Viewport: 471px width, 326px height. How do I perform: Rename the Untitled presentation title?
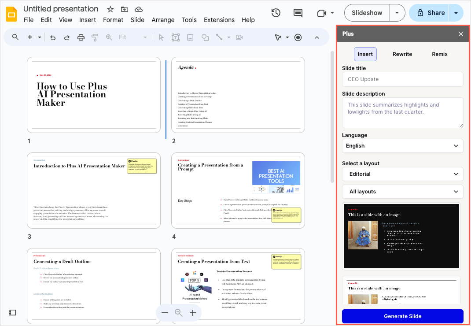tap(61, 9)
